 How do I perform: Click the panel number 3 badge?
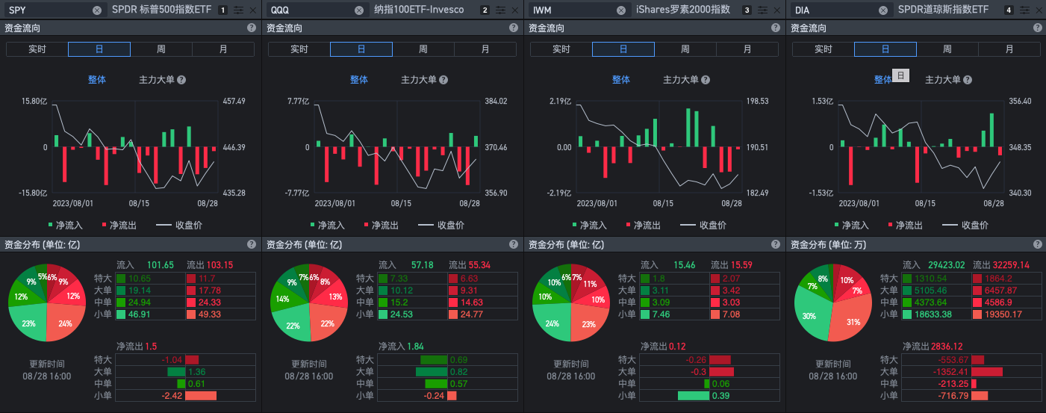(x=747, y=10)
